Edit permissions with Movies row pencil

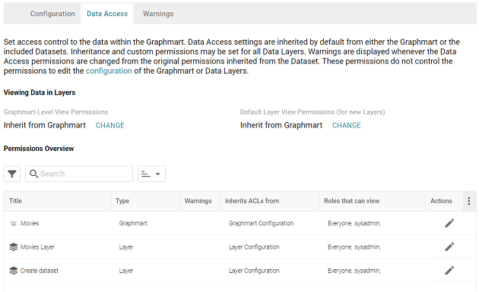click(449, 223)
